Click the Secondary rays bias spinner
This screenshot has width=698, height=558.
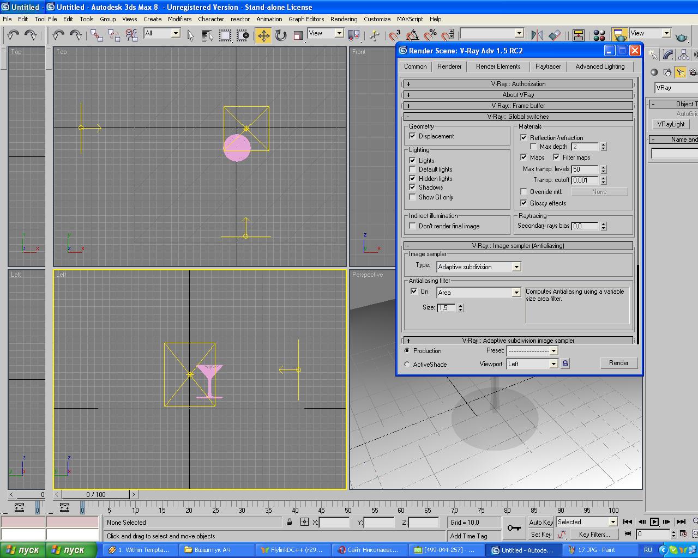(x=603, y=226)
